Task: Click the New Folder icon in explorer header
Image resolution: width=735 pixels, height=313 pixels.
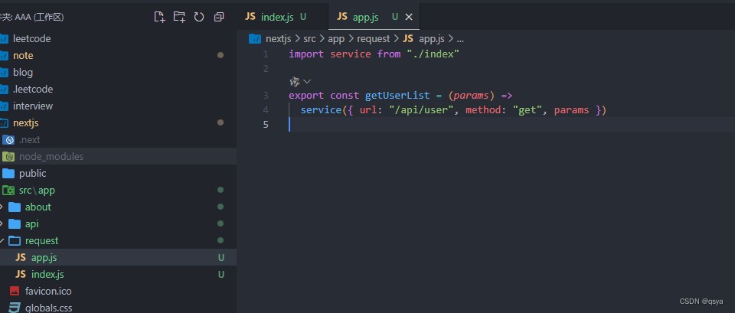Action: click(x=179, y=16)
